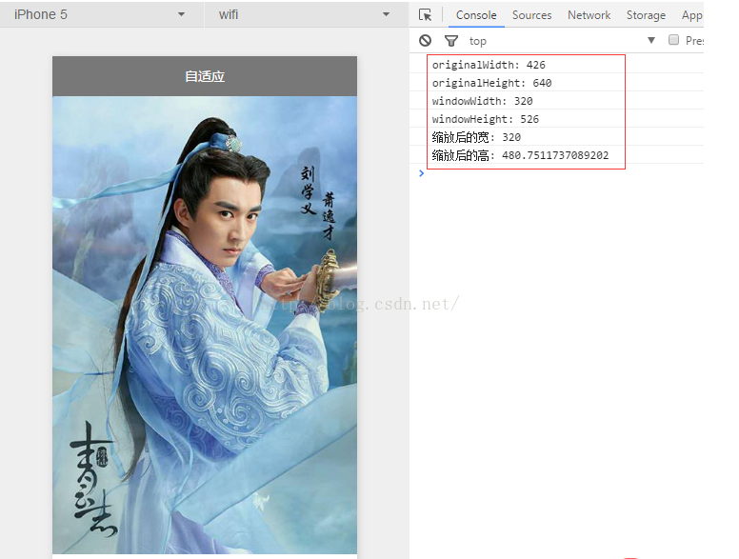Open the console filter funnel icon
The height and width of the screenshot is (559, 739).
tap(451, 41)
